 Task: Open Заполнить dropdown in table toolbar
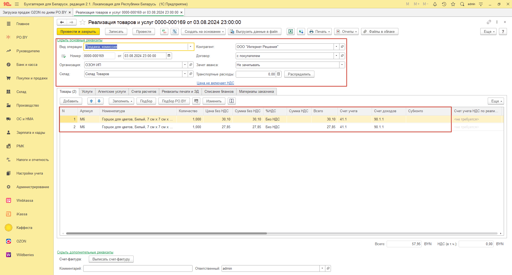[x=121, y=101]
